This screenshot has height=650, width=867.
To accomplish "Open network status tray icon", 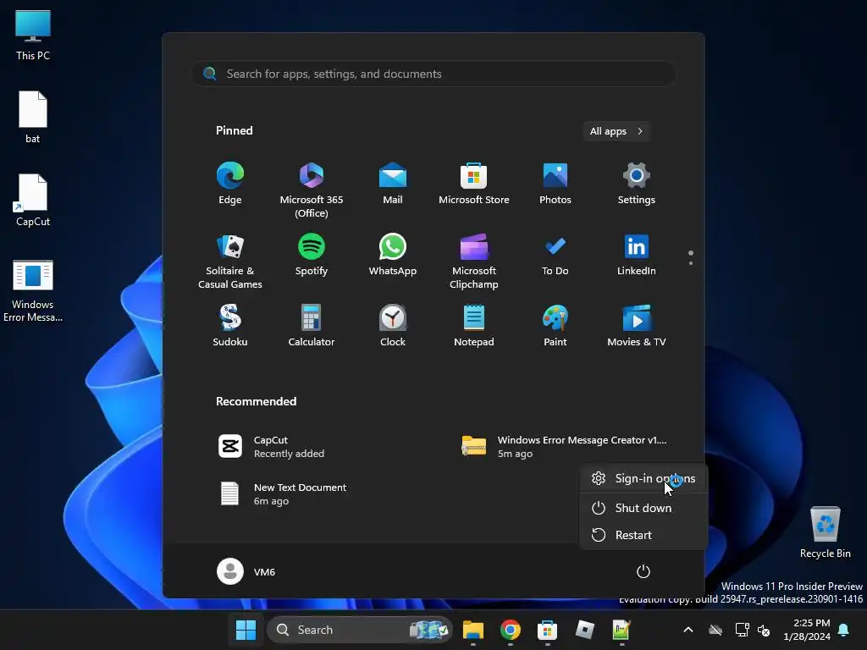I will [x=742, y=630].
